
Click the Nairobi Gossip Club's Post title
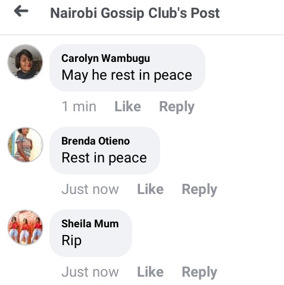click(x=135, y=13)
